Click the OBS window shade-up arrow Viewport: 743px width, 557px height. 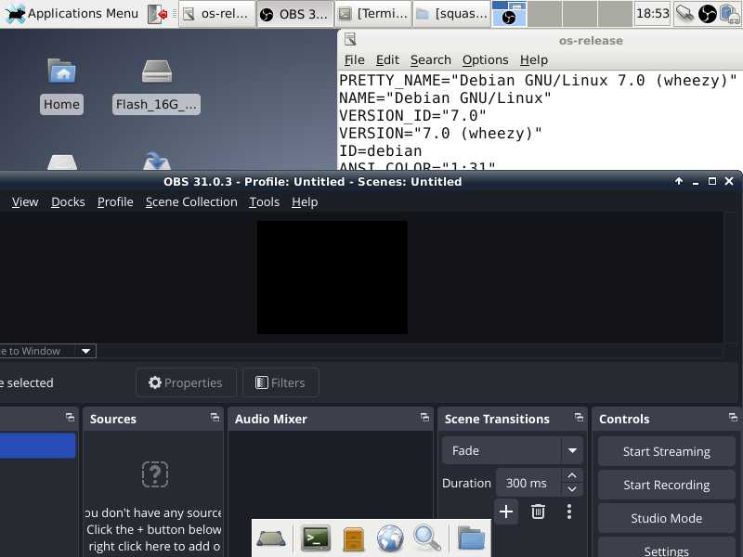679,181
